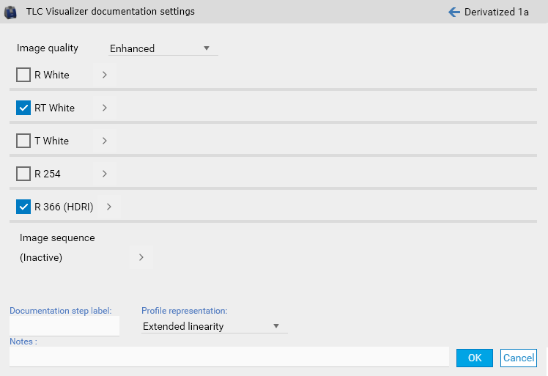Image resolution: width=548 pixels, height=376 pixels.
Task: Expand T White settings chevron
Action: [104, 141]
